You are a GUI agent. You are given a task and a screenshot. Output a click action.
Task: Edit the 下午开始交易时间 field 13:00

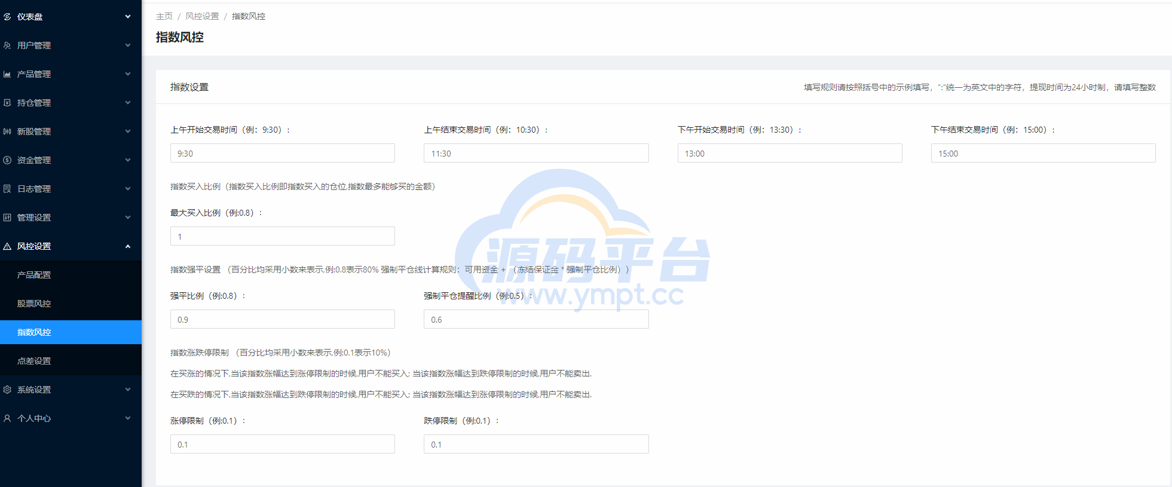(x=790, y=153)
